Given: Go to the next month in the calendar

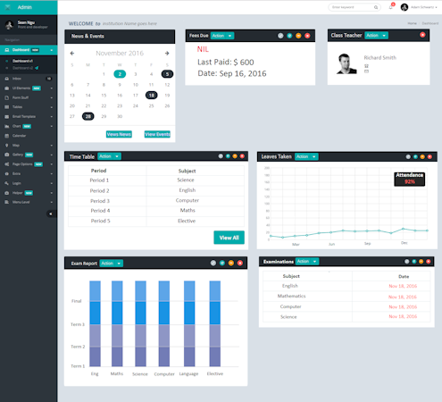Looking at the screenshot, I should [167, 54].
